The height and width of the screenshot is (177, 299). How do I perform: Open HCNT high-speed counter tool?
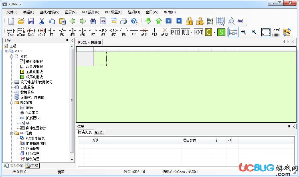pyautogui.click(x=198, y=32)
